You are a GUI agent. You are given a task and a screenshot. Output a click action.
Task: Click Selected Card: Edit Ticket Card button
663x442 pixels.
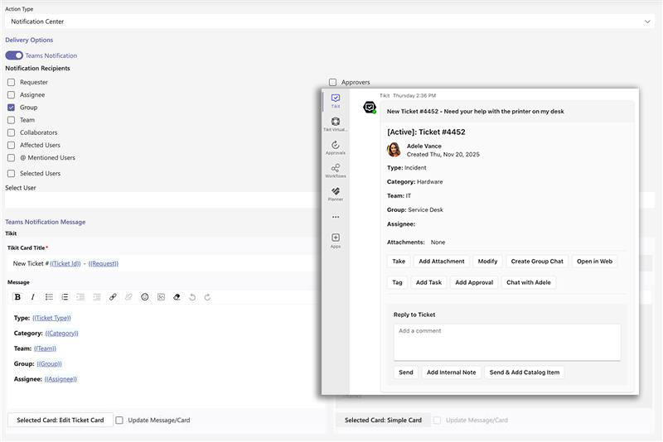[x=60, y=420]
